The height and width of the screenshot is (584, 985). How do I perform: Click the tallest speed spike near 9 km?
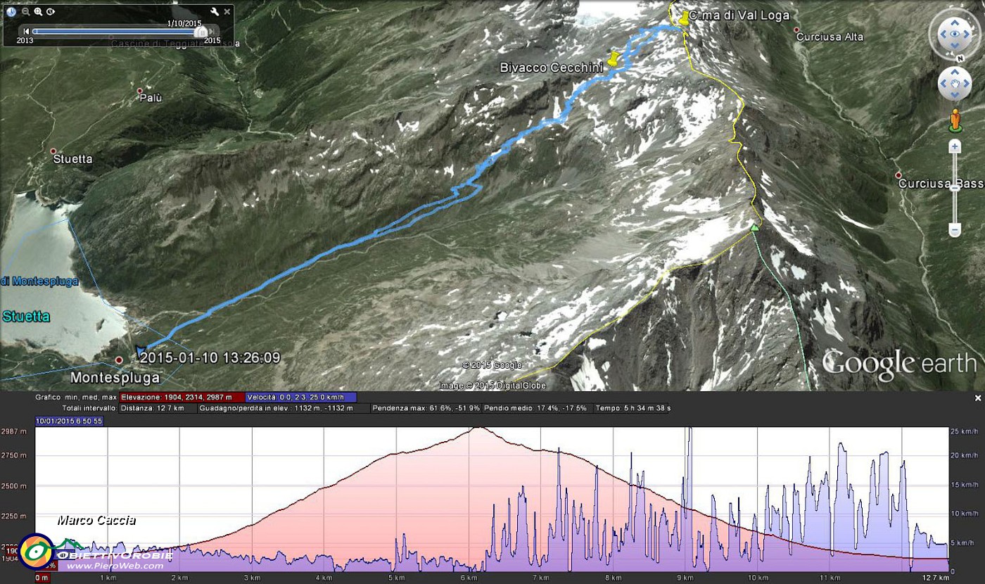coord(689,431)
